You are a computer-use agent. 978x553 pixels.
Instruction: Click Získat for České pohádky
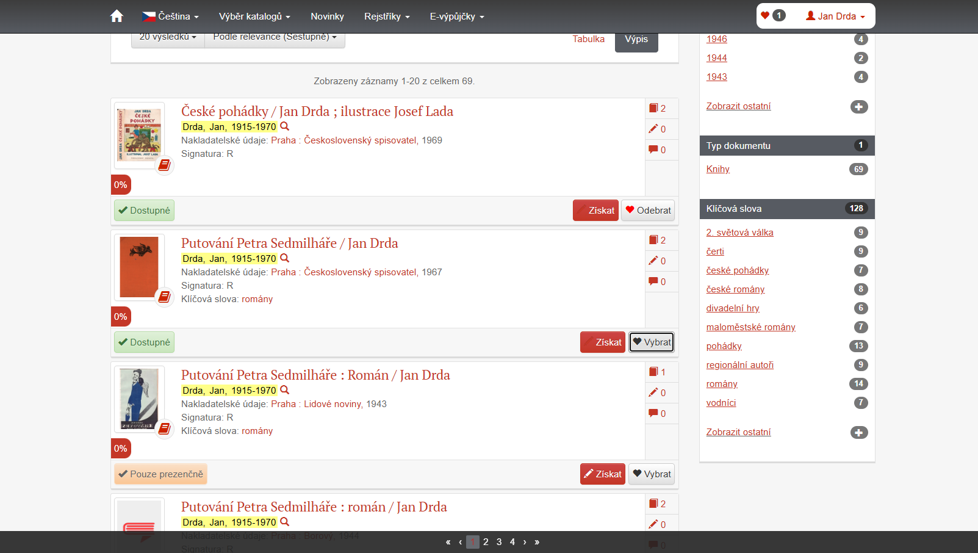click(x=595, y=211)
